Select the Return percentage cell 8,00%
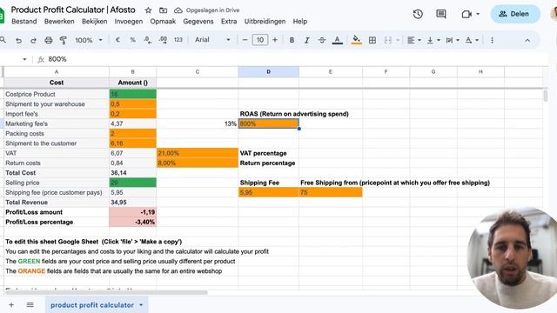This screenshot has height=313, width=557. click(x=198, y=163)
